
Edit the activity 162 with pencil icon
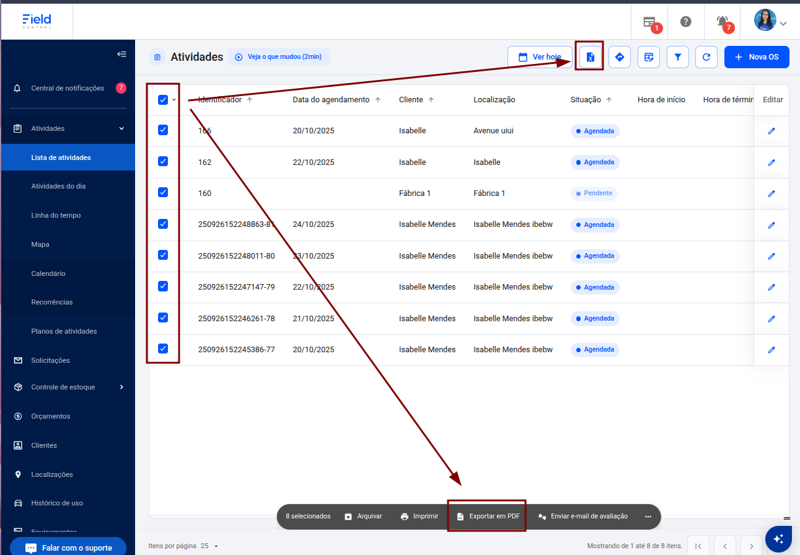tap(771, 162)
